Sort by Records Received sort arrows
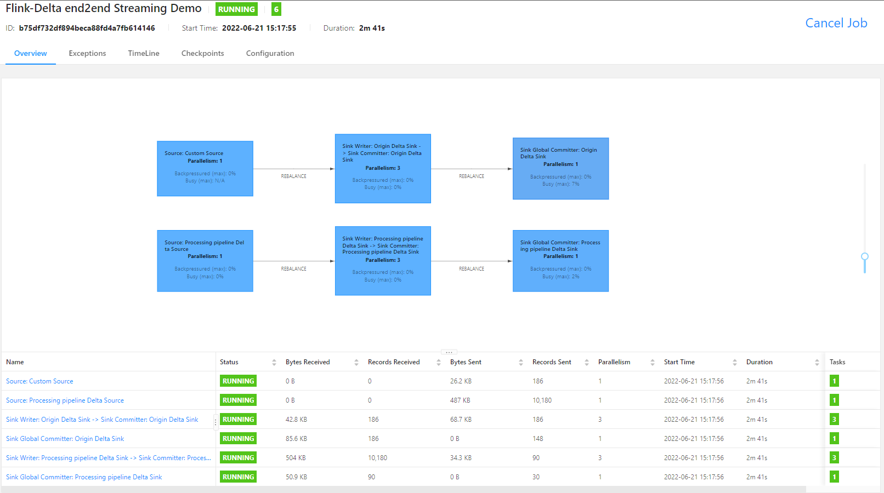Screen dimensions: 884x493 (439, 363)
